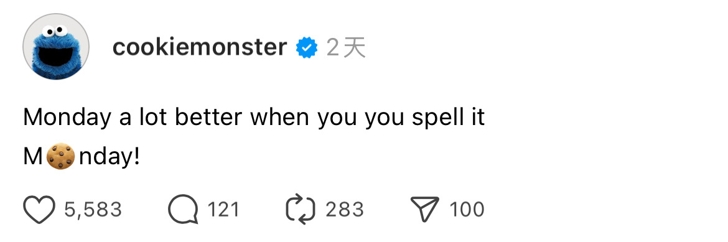Click the word "spell" in the post
The height and width of the screenshot is (242, 728).
[x=432, y=118]
